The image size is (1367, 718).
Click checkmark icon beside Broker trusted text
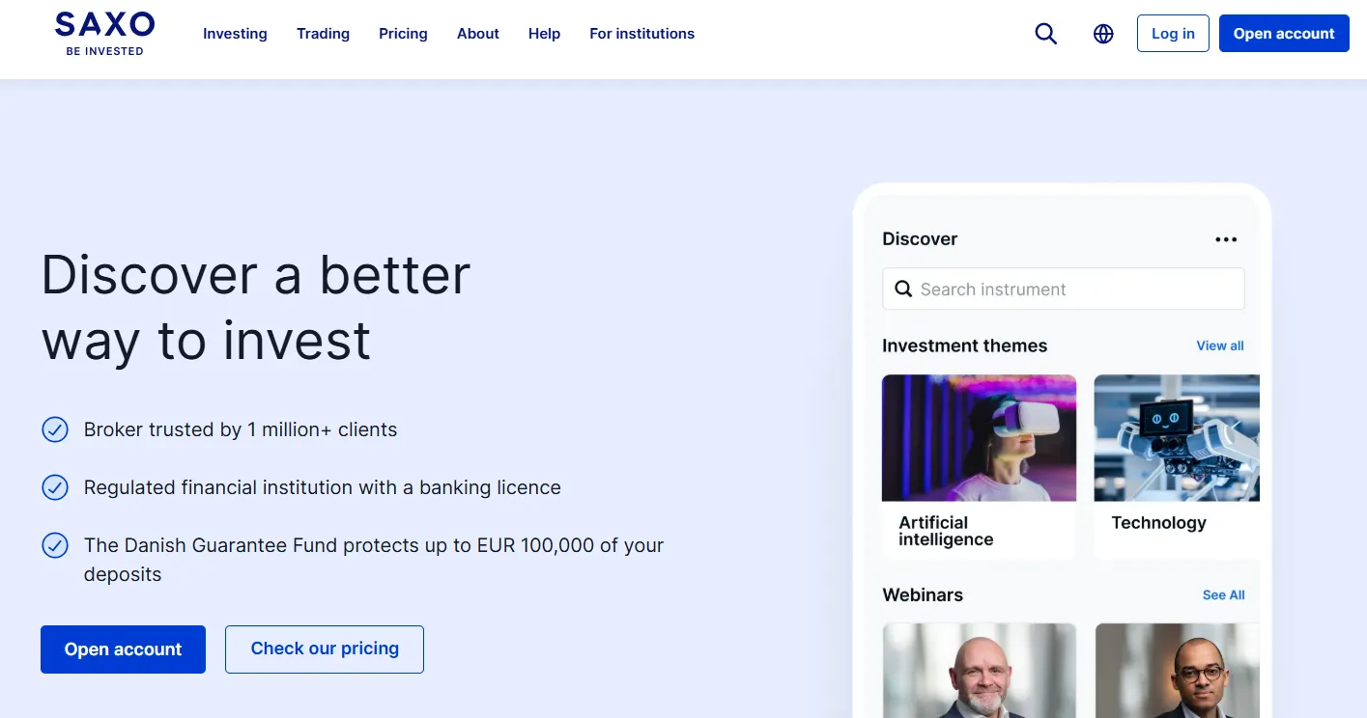(x=55, y=429)
